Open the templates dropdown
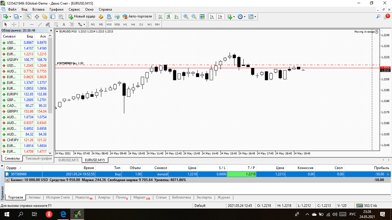 252,17
